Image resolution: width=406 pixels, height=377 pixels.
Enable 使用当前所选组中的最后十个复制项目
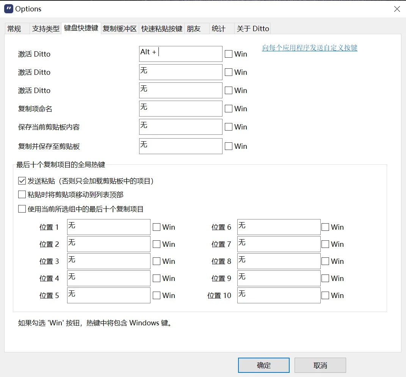22,209
